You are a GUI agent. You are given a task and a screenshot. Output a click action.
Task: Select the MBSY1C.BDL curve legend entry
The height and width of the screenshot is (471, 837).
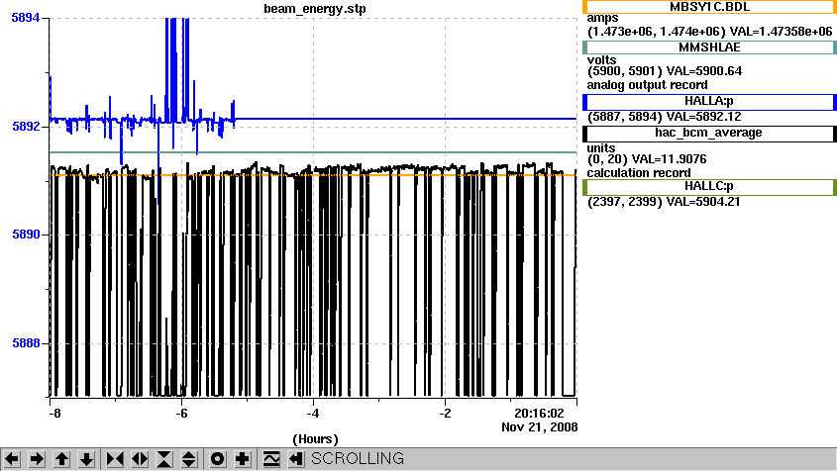[709, 7]
